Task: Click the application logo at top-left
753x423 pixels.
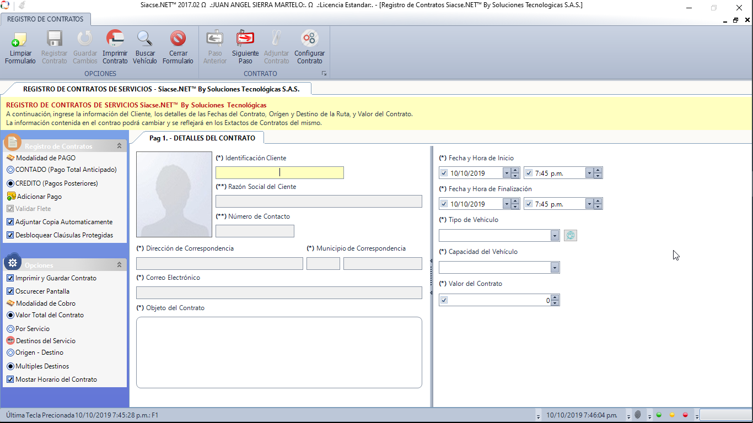Action: [5, 6]
